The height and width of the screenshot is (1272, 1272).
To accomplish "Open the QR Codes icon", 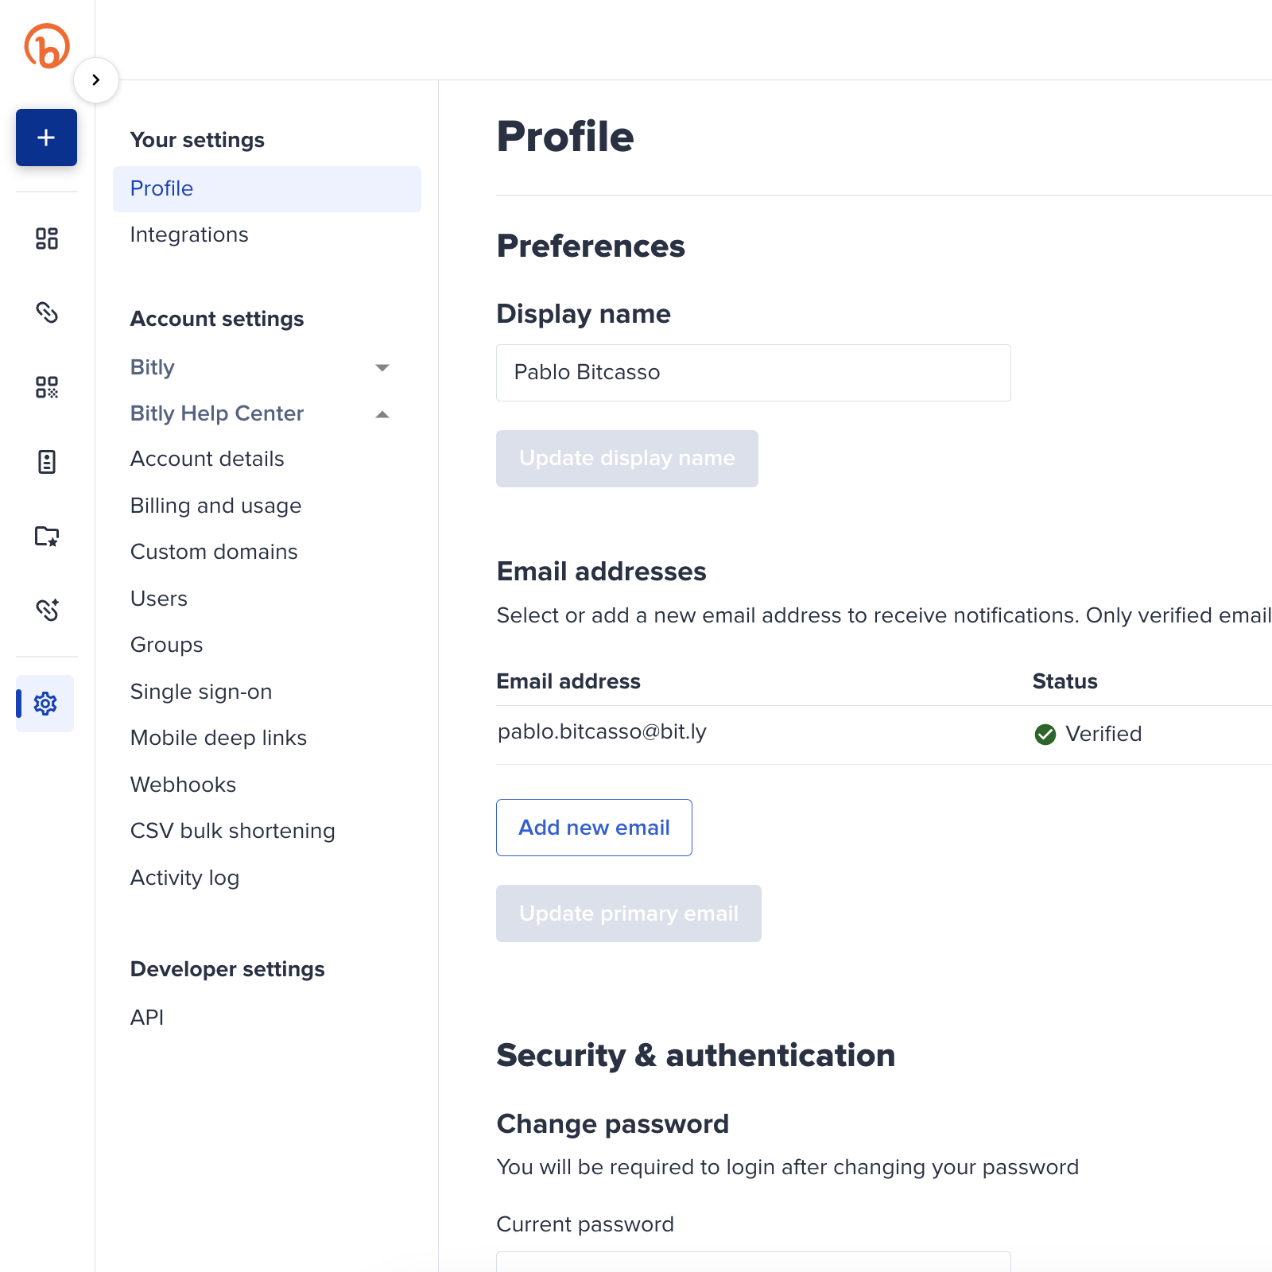I will (47, 387).
